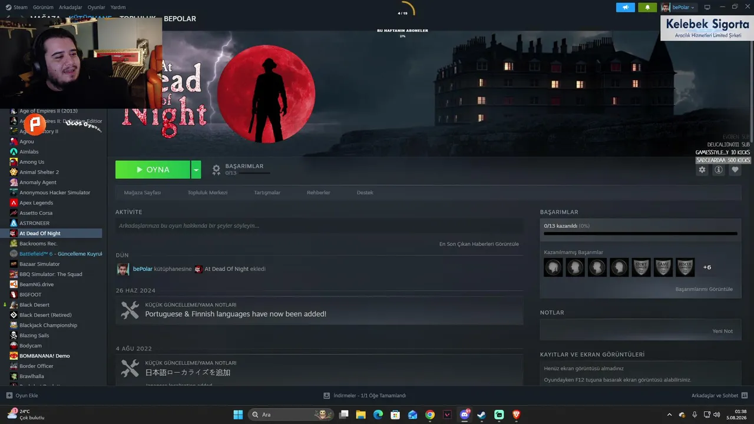Click the Game Complete achievement badge
Screen dimensions: 754x424
point(663,267)
